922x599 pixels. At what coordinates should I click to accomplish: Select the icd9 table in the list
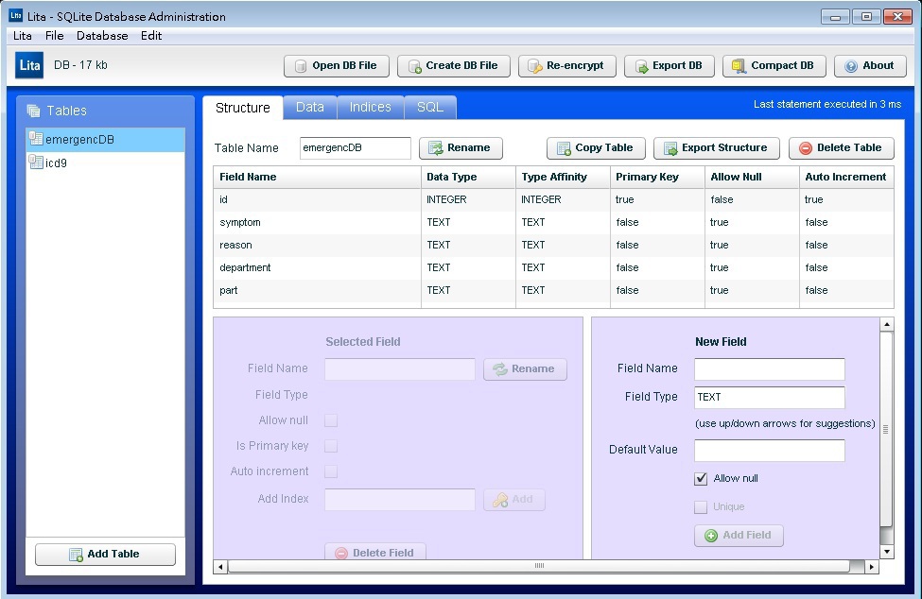point(57,163)
